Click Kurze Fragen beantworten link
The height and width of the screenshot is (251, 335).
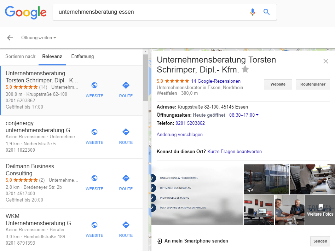235,152
